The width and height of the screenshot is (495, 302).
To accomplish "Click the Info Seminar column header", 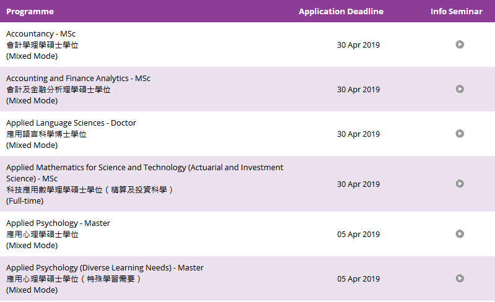I will [x=457, y=11].
